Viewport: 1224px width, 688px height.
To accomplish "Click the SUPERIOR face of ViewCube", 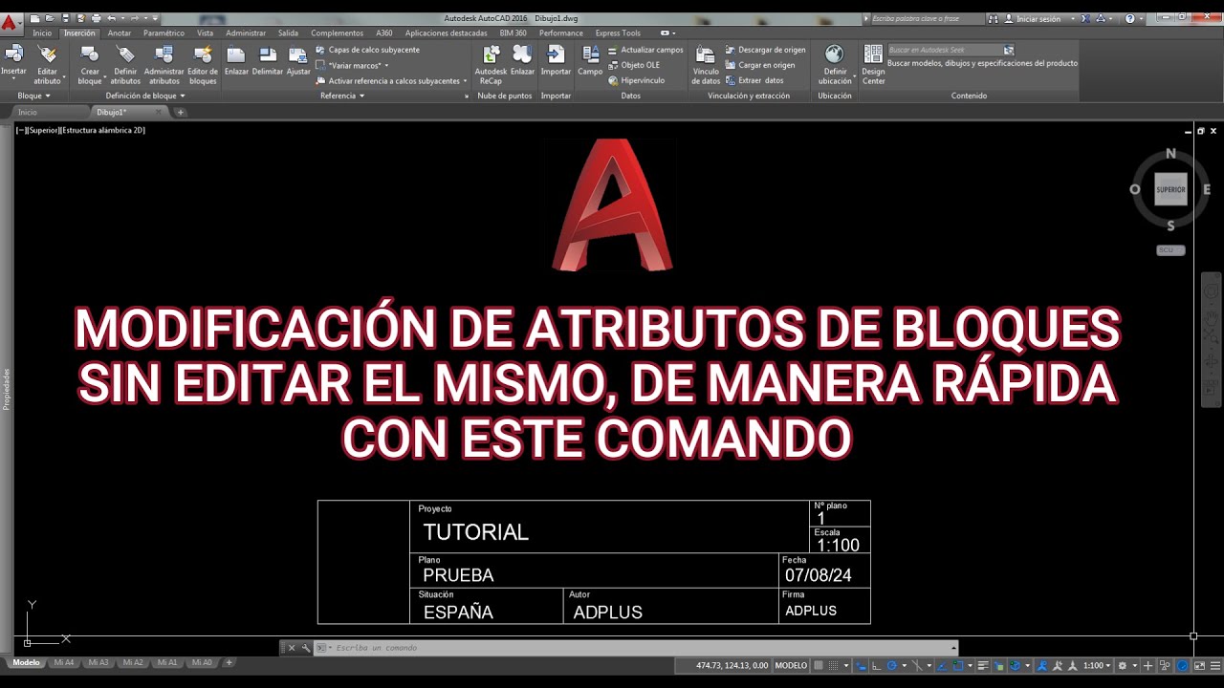I will 1170,189.
